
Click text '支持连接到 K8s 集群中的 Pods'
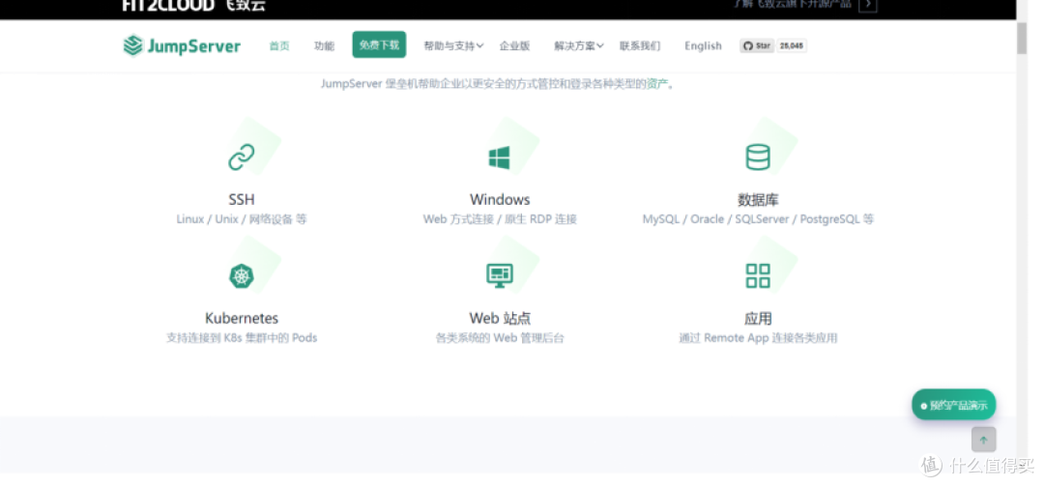coord(241,338)
